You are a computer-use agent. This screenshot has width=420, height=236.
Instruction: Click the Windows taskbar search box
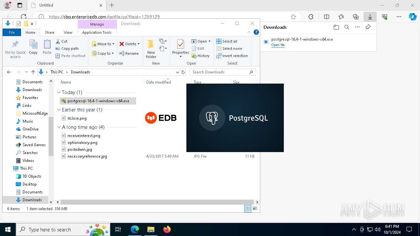click(63, 229)
